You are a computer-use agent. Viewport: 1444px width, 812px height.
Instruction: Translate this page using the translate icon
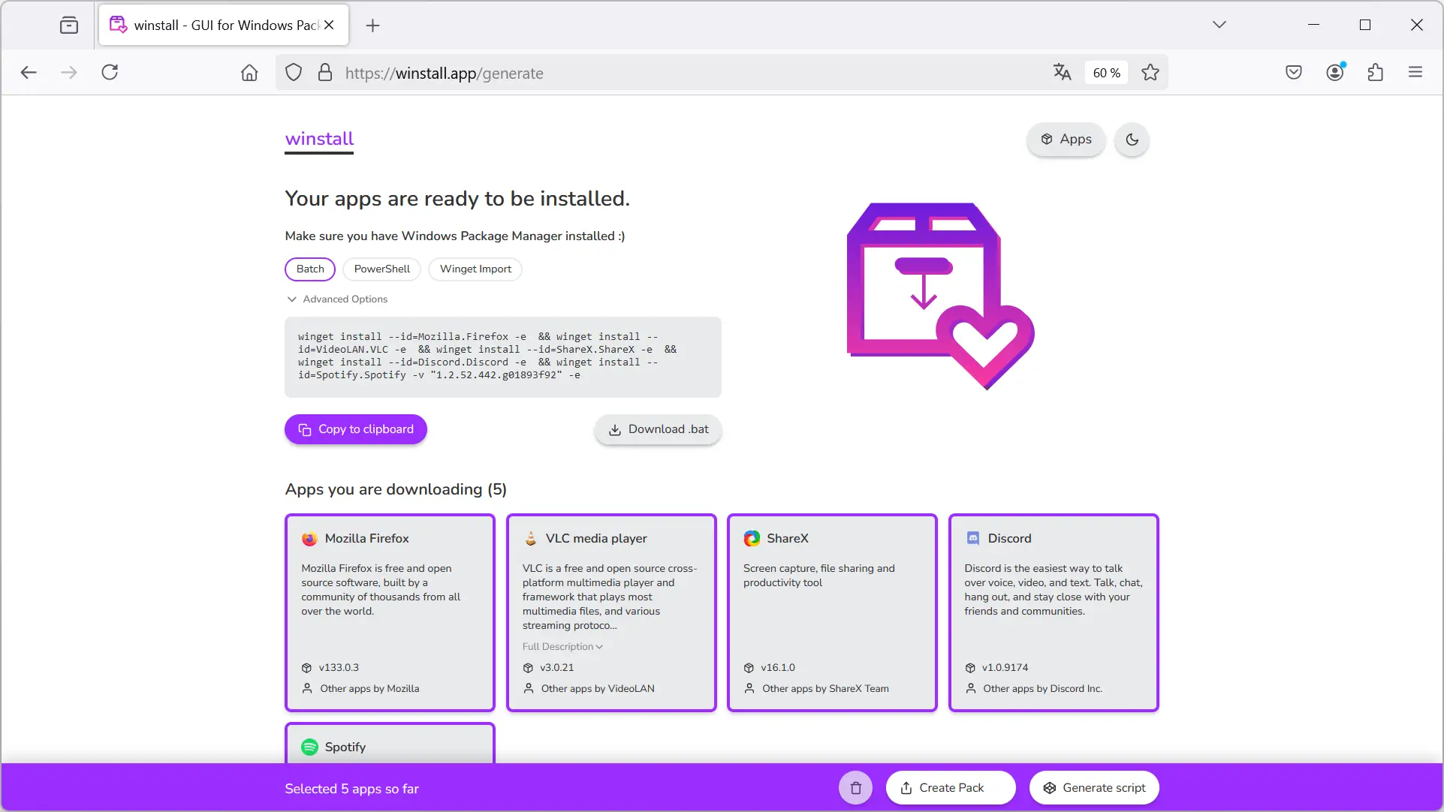tap(1062, 72)
